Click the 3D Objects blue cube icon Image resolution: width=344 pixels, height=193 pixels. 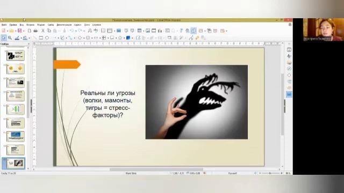pos(128,38)
